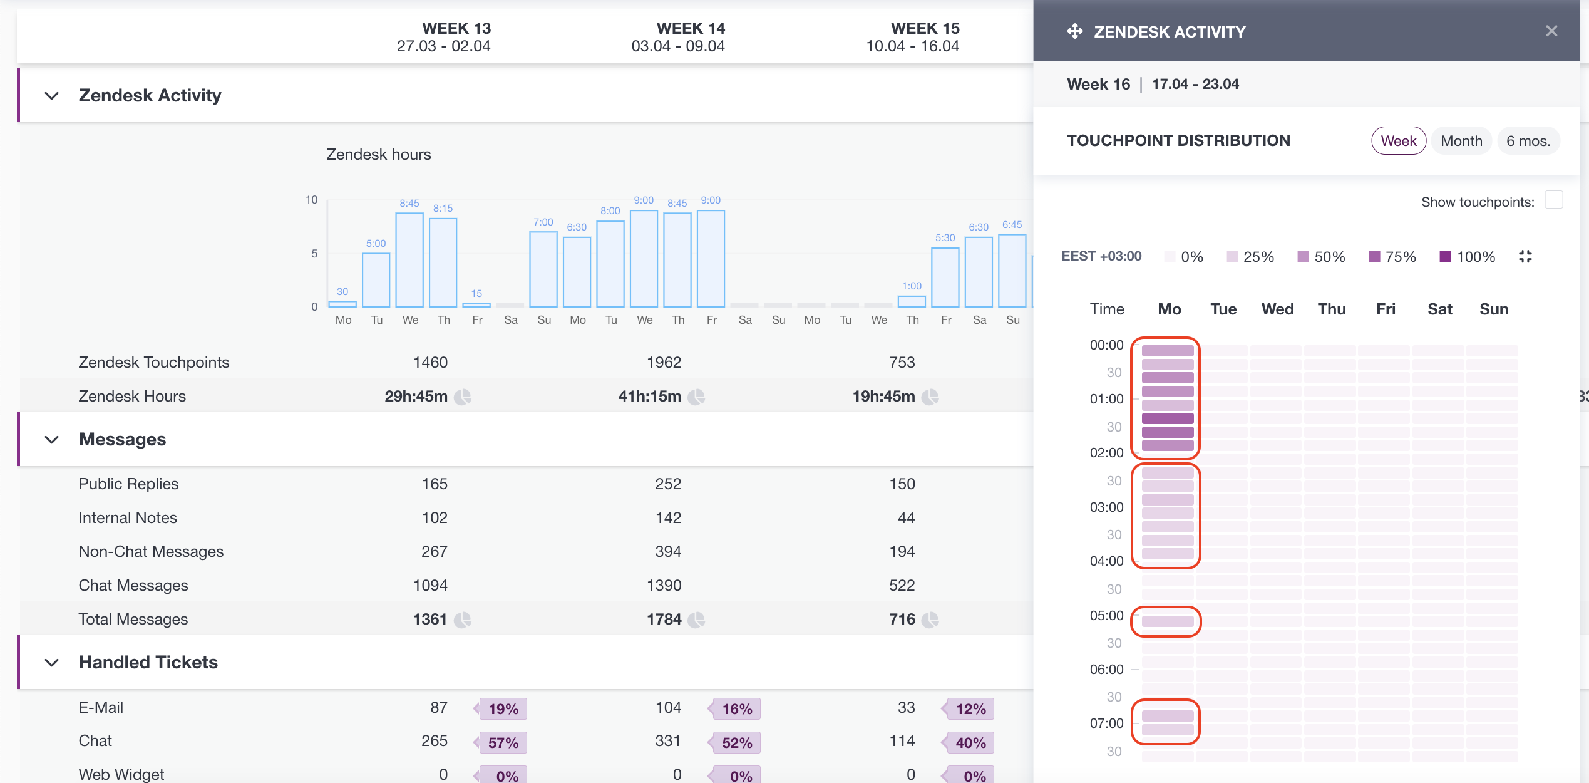1589x783 pixels.
Task: Click the Tue column header in heatmap
Action: click(x=1223, y=309)
